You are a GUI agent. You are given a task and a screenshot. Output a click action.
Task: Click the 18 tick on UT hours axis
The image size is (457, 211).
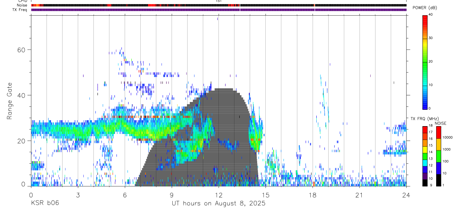(312, 195)
